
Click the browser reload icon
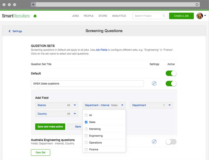coord(197,4)
